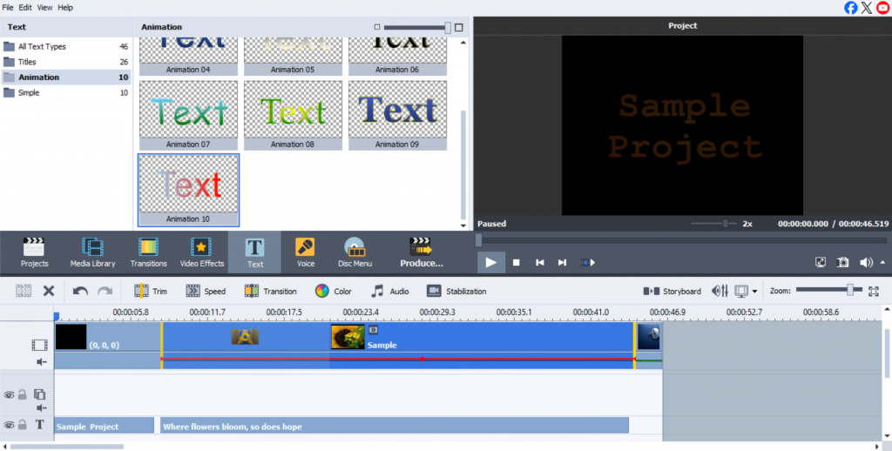Select the Titles category
The height and width of the screenshot is (451, 892).
point(66,62)
